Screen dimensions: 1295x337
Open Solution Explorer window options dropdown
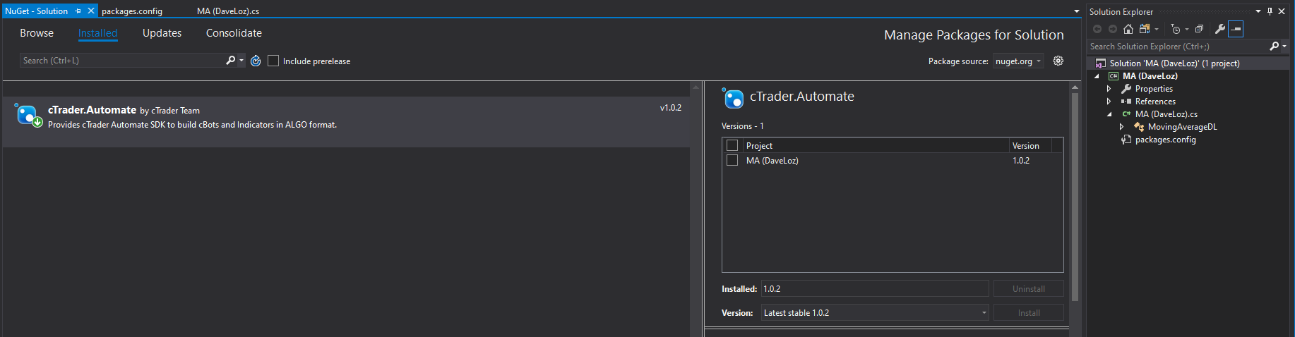(1258, 11)
